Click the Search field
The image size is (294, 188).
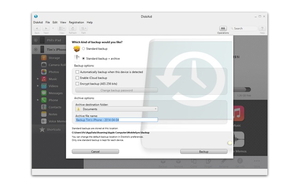click(244, 28)
